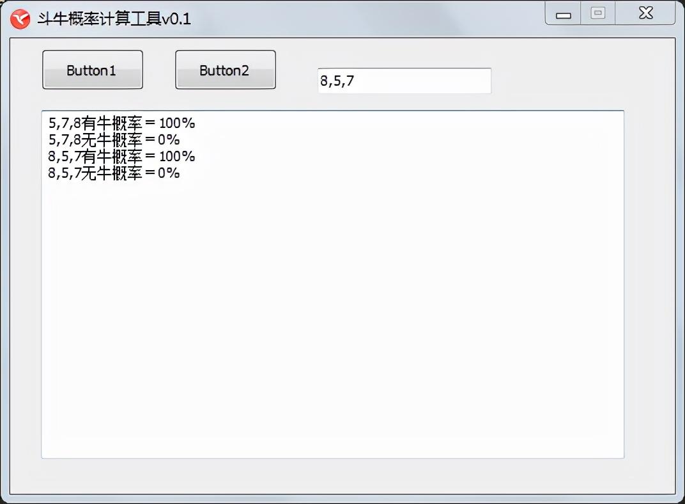Focus the input field containing 8,5,7
The height and width of the screenshot is (504, 685).
click(x=404, y=81)
